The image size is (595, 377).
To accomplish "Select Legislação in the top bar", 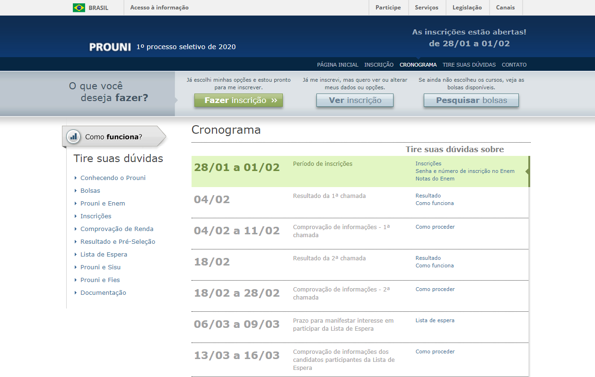I will pyautogui.click(x=467, y=8).
